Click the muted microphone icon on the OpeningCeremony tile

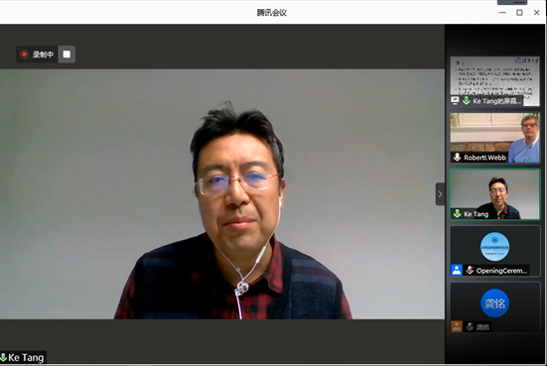click(470, 270)
